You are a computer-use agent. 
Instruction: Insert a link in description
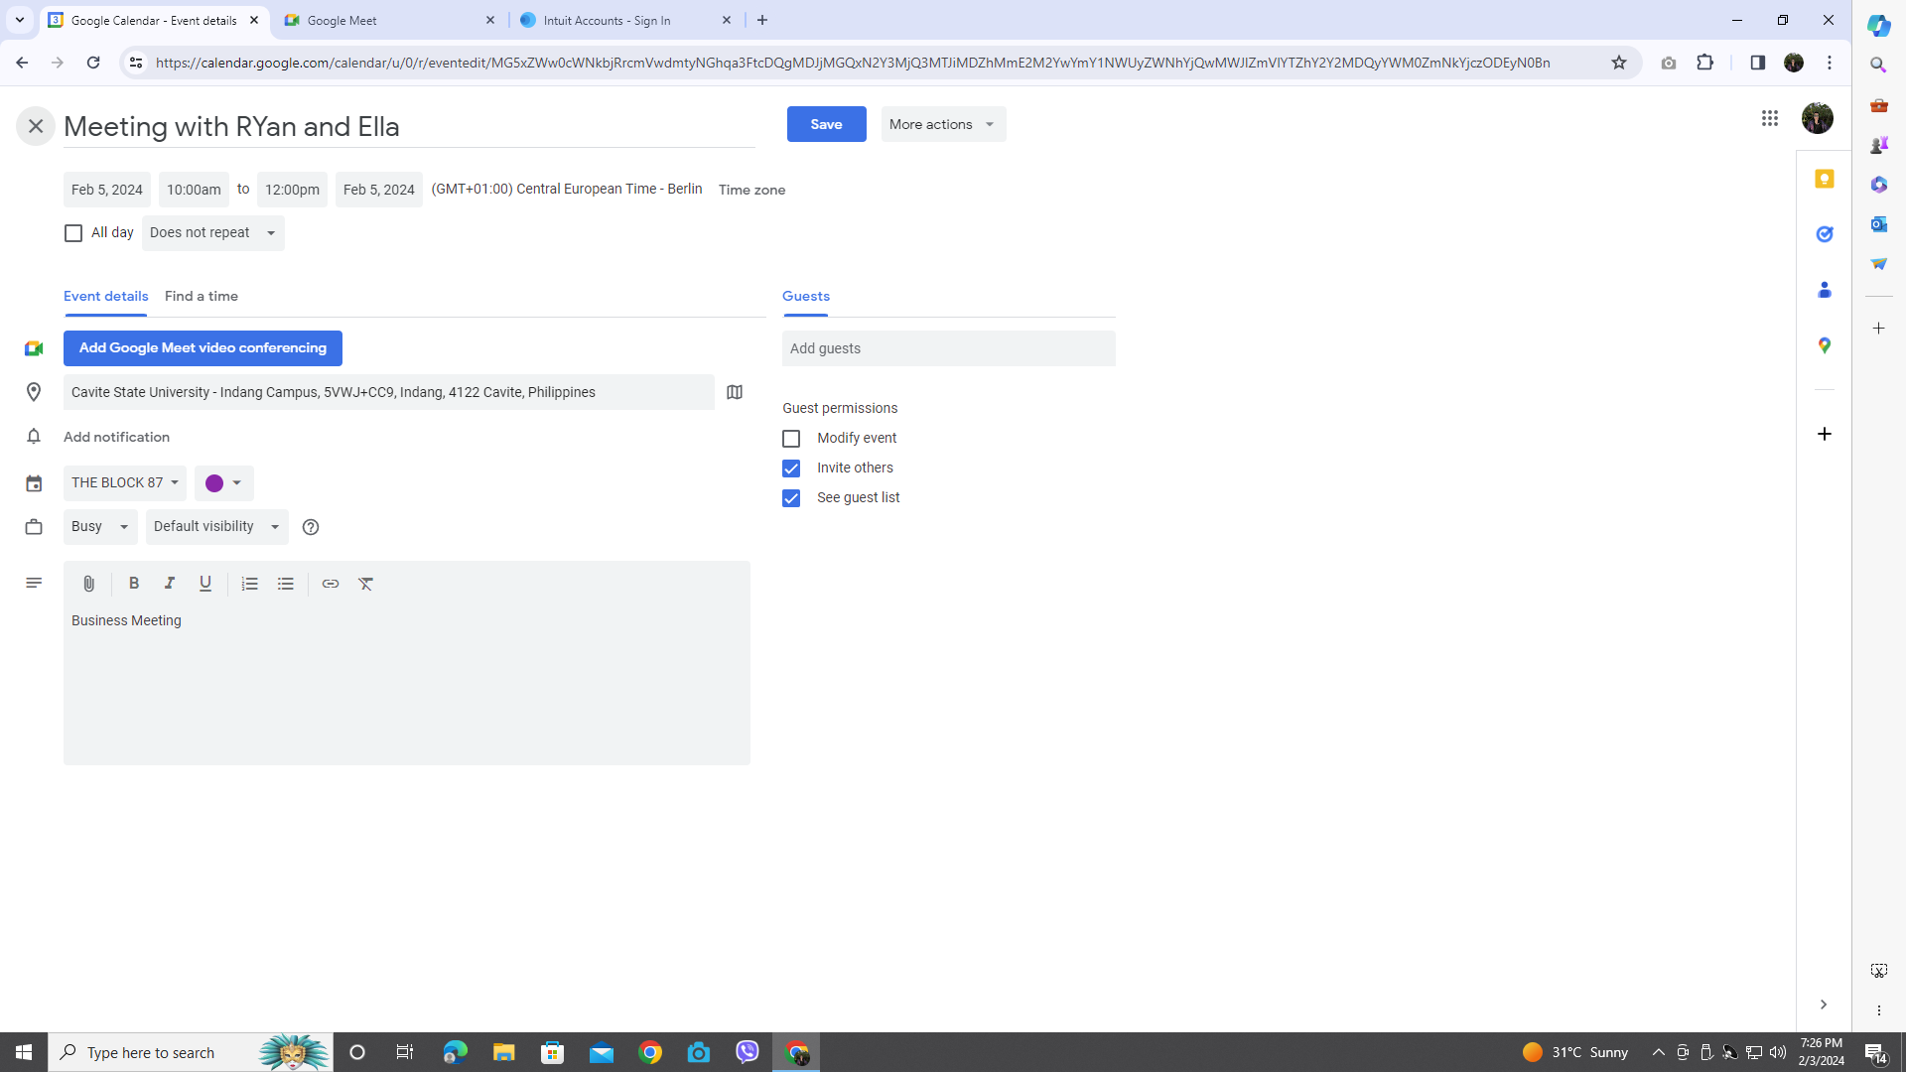(x=331, y=584)
